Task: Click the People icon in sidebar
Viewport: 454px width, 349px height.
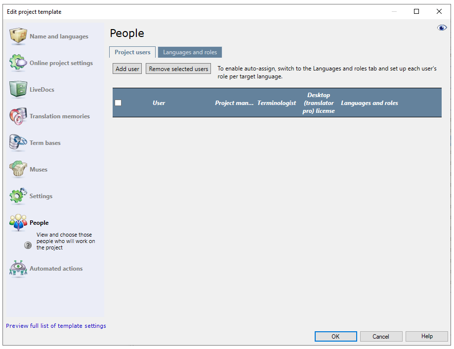Action: click(18, 222)
